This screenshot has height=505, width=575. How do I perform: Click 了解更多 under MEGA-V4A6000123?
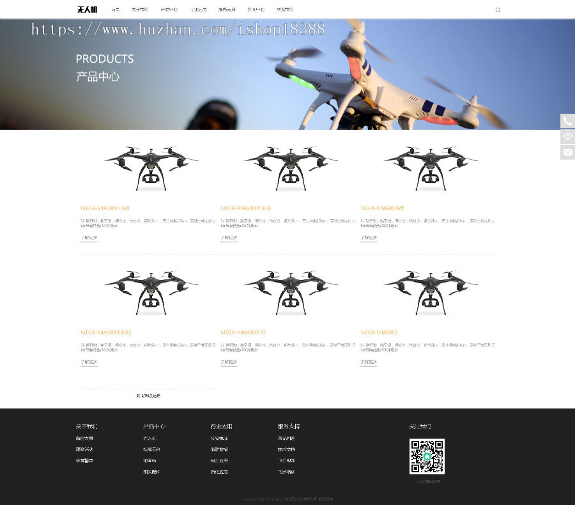point(229,362)
